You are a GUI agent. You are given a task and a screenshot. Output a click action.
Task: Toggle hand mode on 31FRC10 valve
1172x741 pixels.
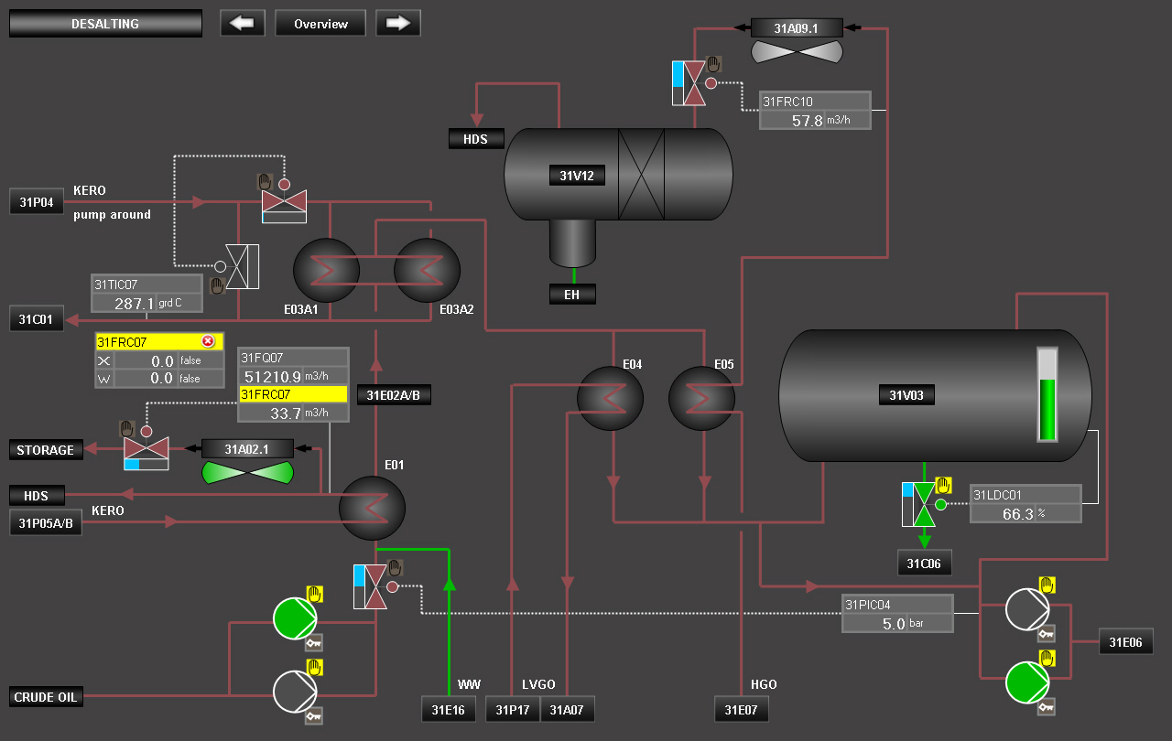(714, 64)
